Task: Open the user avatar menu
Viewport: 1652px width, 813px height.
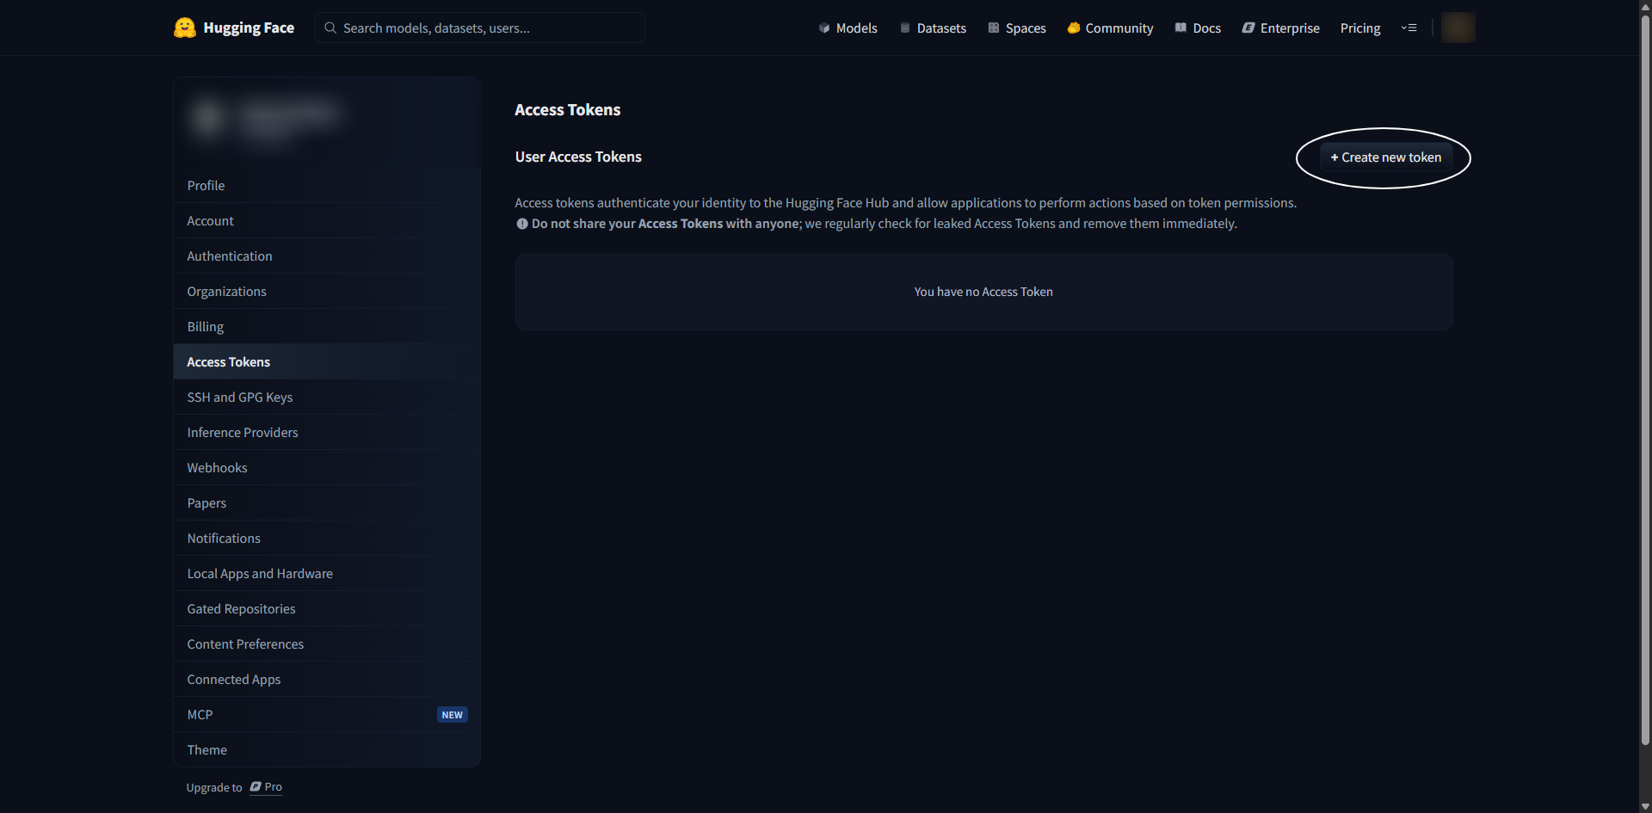Action: pos(1458,28)
